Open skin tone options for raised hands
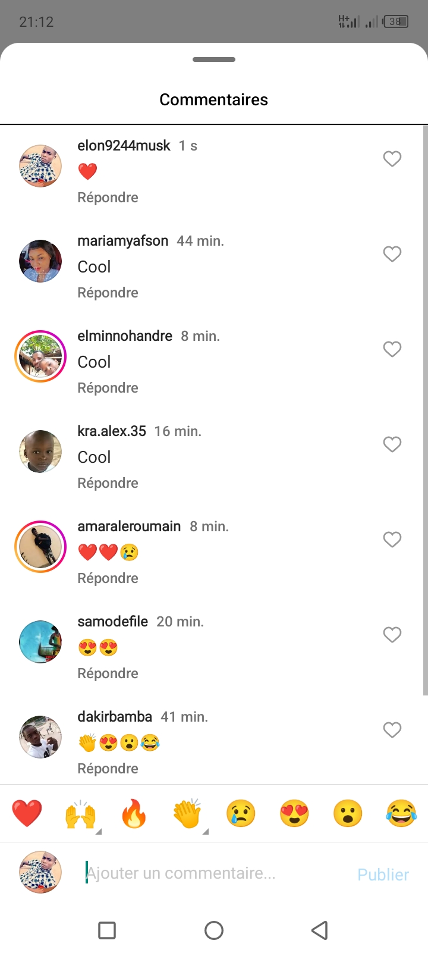Image resolution: width=428 pixels, height=959 pixels. click(99, 831)
